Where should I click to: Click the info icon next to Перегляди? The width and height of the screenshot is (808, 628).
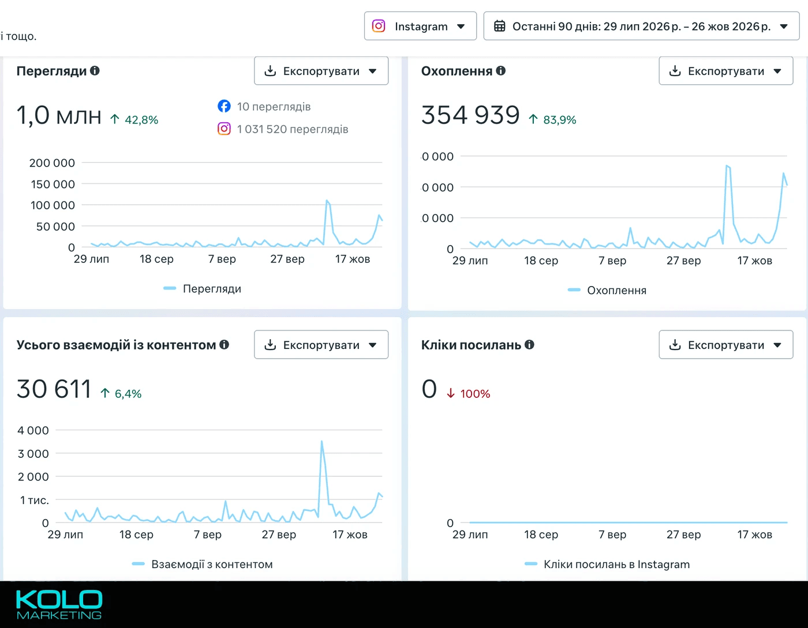click(95, 70)
